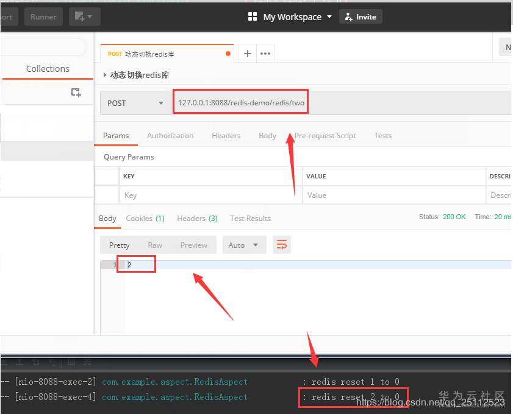
Task: Select Raw response view
Action: point(155,245)
